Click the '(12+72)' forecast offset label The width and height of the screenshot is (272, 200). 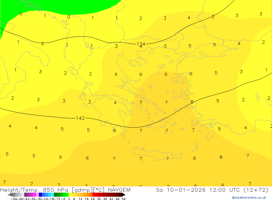(256, 190)
